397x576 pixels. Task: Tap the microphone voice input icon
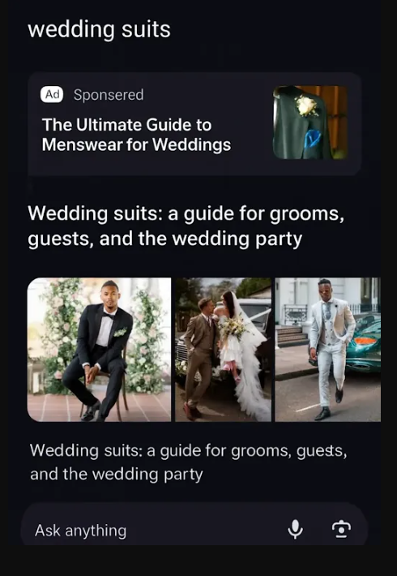pyautogui.click(x=296, y=529)
